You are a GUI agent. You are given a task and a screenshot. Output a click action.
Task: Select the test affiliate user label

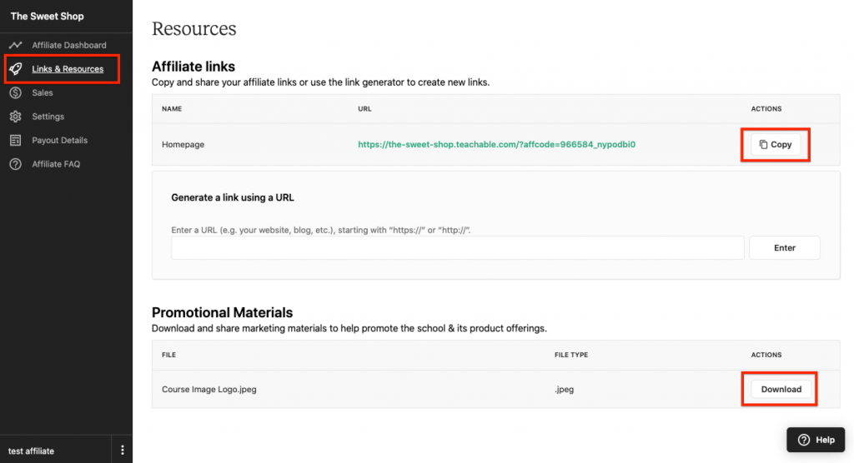pyautogui.click(x=31, y=451)
